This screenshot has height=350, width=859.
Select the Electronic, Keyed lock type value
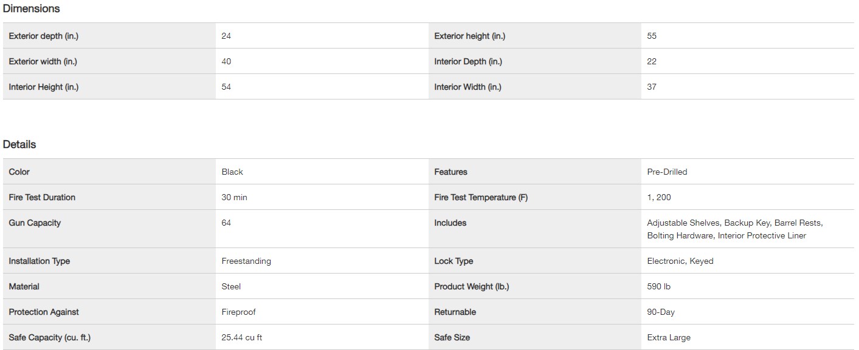tap(680, 261)
